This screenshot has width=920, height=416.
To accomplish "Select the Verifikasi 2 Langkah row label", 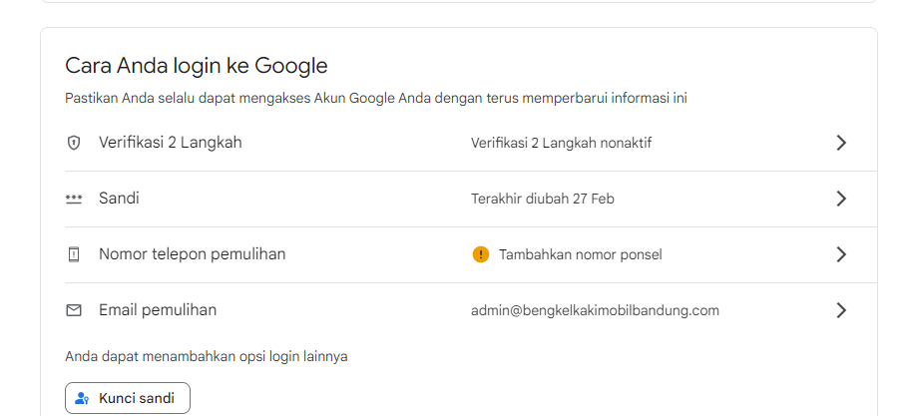I will (x=171, y=143).
